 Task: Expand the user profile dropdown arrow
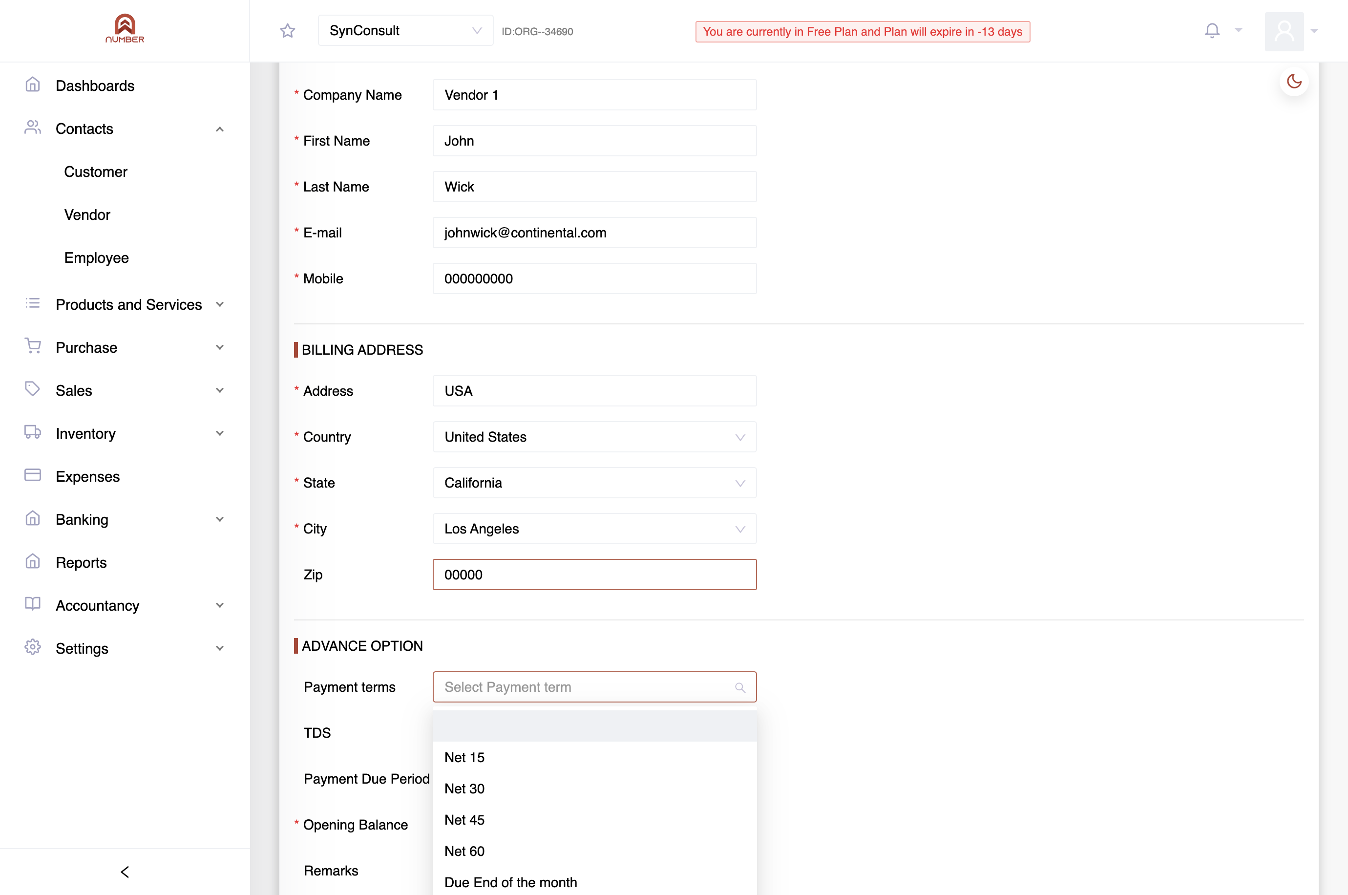[1314, 31]
